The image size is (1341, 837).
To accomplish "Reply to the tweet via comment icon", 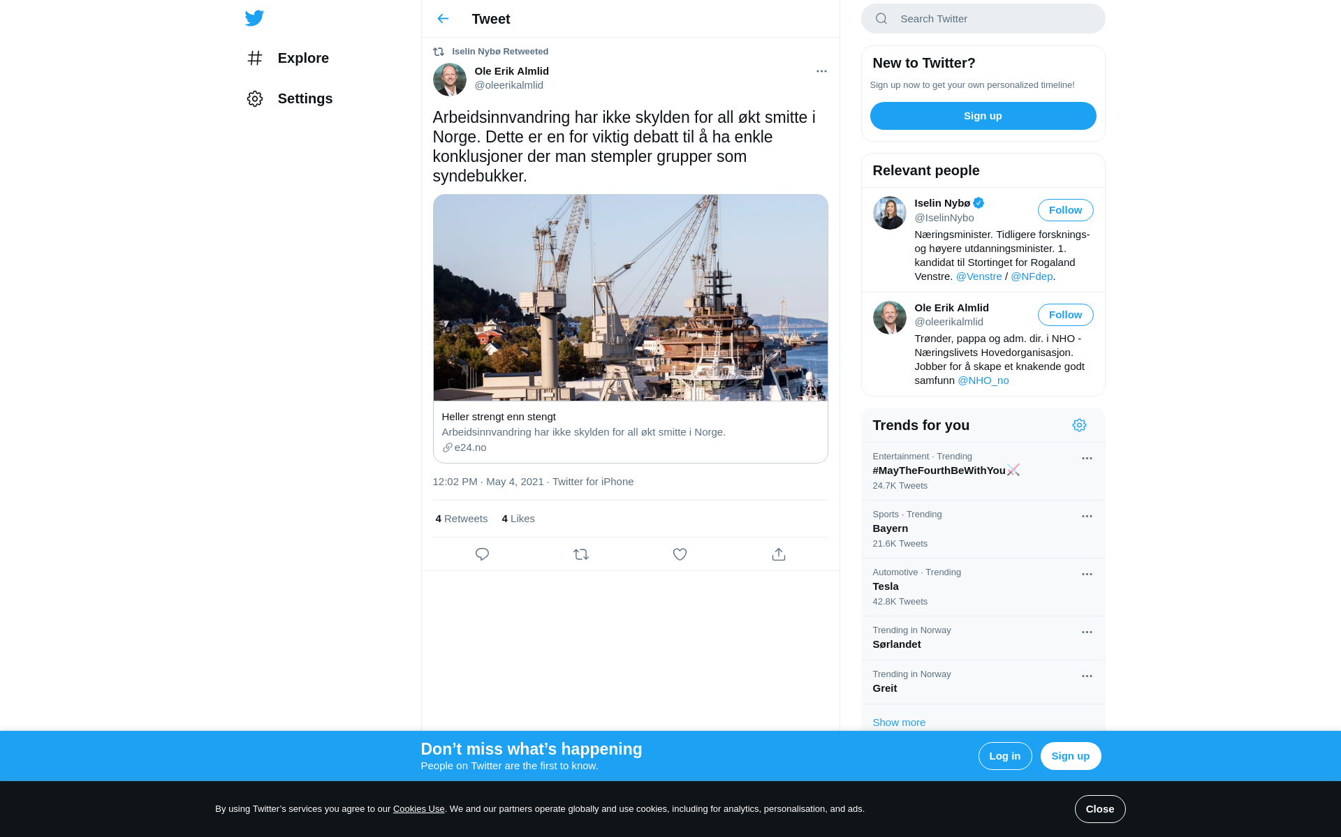I will pyautogui.click(x=482, y=554).
